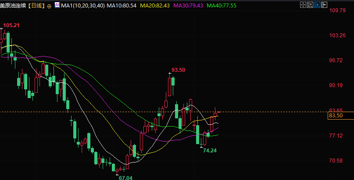This screenshot has height=180, width=354.
Task: Click the MA30:79.43 magenta value label
Action: [x=188, y=5]
